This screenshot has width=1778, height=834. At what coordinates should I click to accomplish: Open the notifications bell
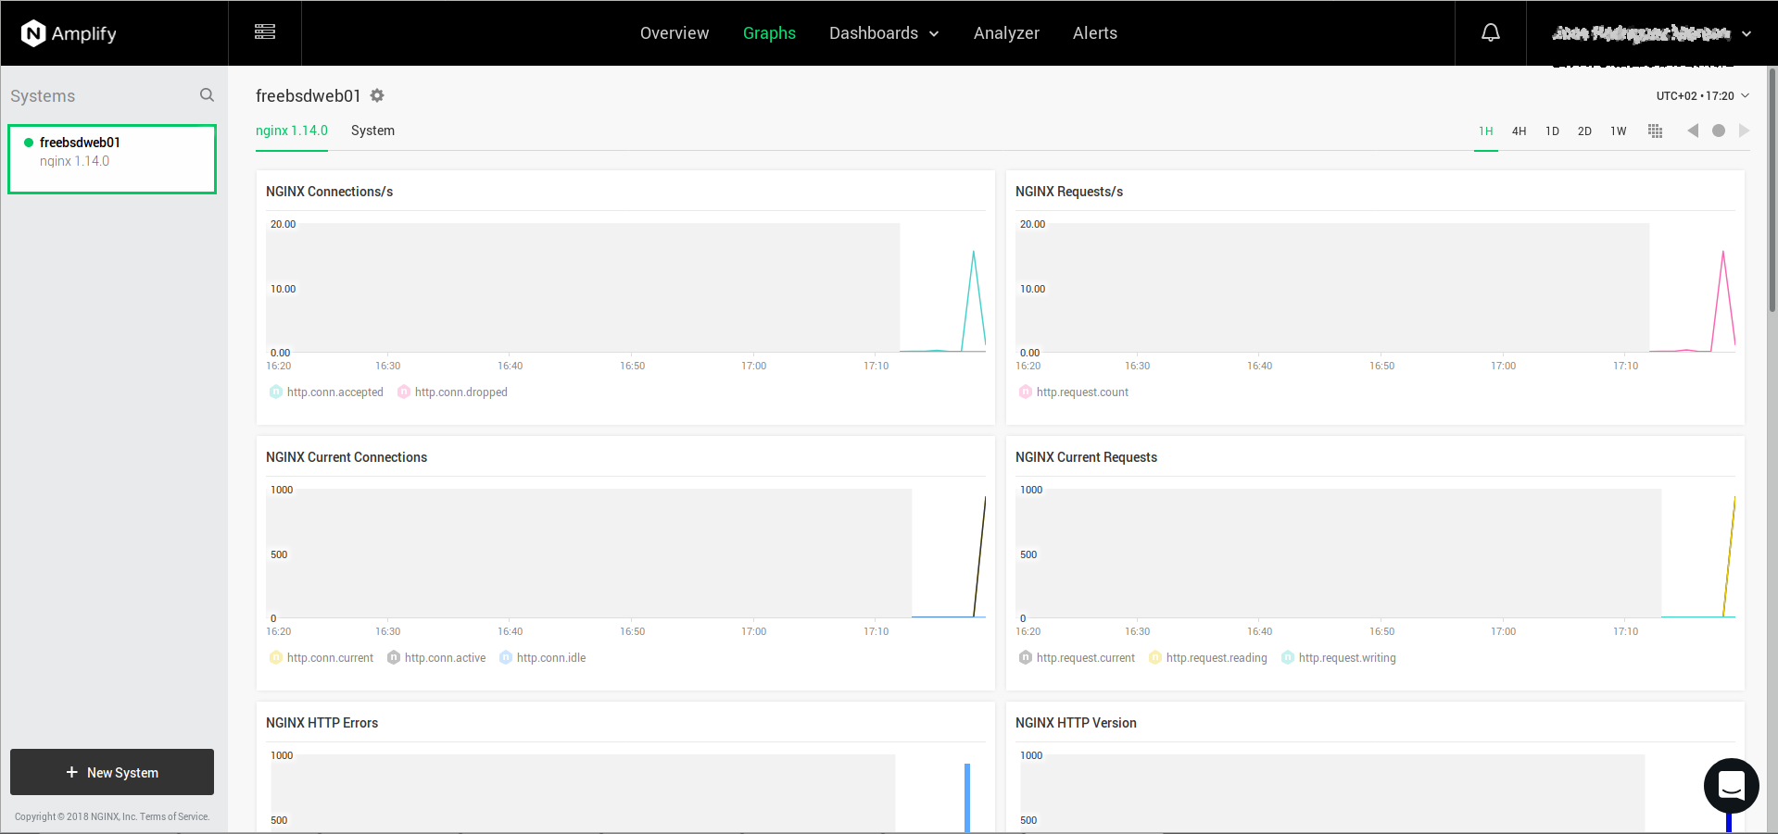pos(1490,33)
